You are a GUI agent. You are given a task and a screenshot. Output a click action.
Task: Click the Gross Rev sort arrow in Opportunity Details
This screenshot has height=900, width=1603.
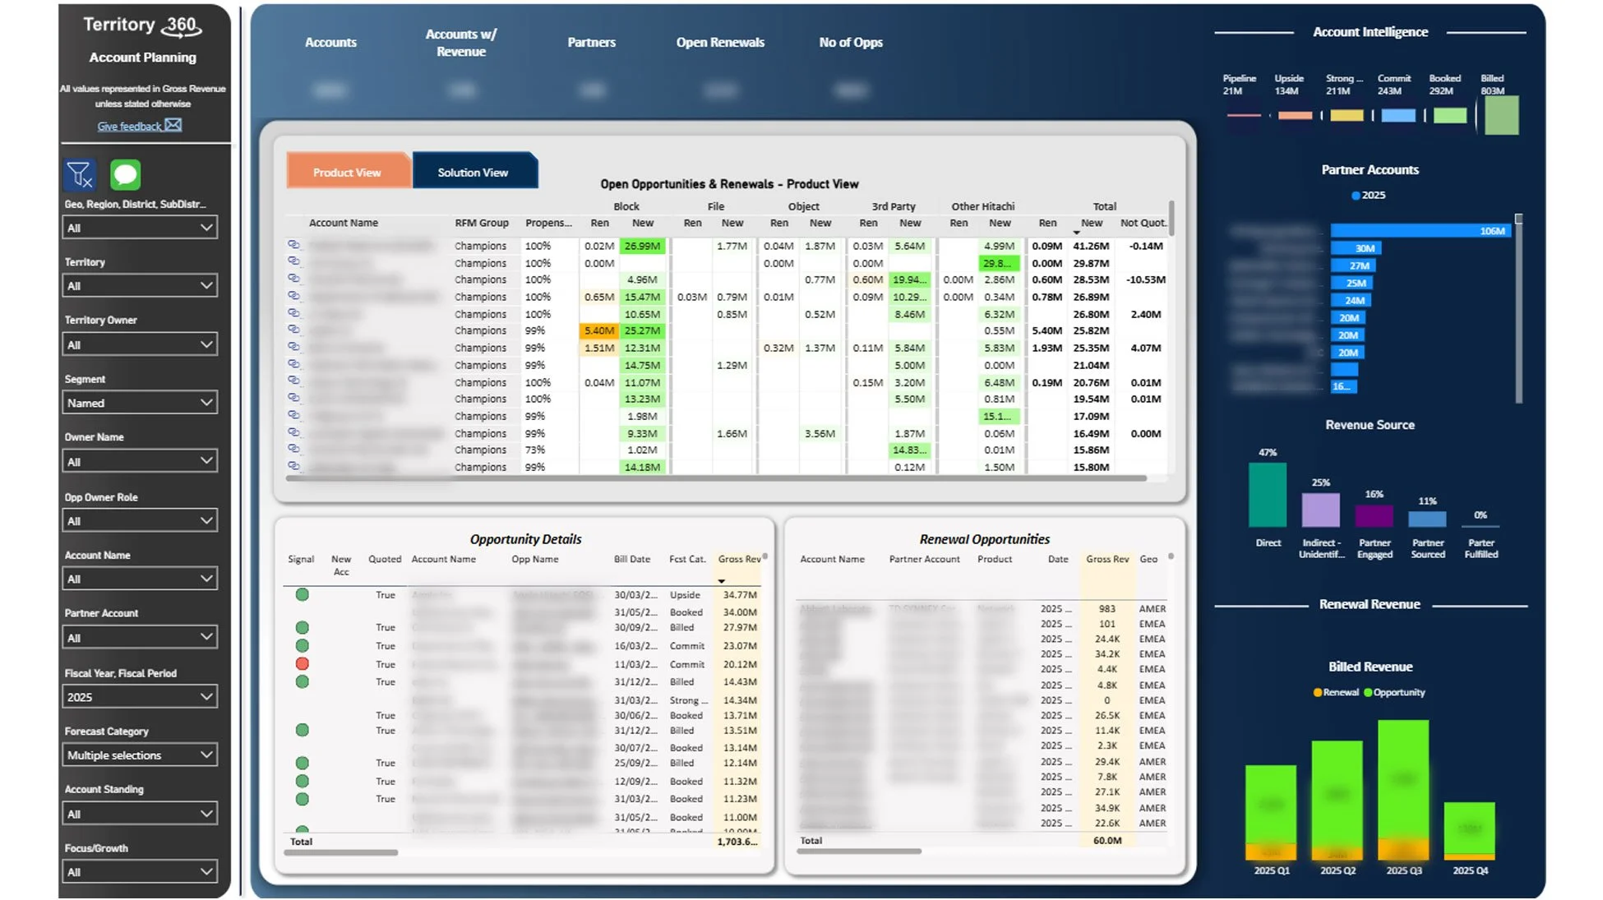[722, 581]
